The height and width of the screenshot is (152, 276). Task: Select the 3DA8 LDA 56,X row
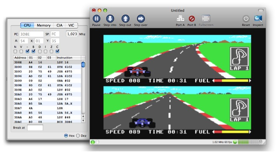click(47, 112)
